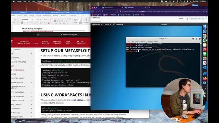Toggle italic formatting in Word

(x=25, y=23)
